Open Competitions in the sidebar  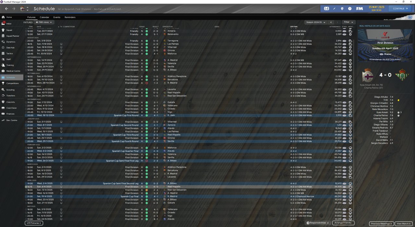(12, 83)
